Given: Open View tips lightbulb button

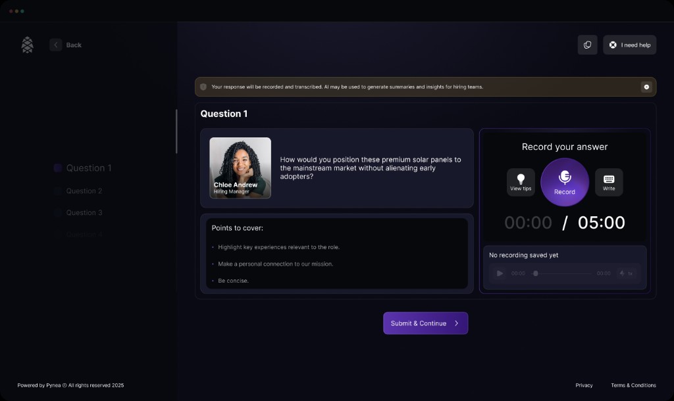Looking at the screenshot, I should point(521,182).
